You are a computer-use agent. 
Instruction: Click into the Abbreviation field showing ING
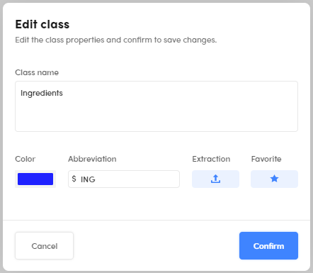(x=124, y=179)
